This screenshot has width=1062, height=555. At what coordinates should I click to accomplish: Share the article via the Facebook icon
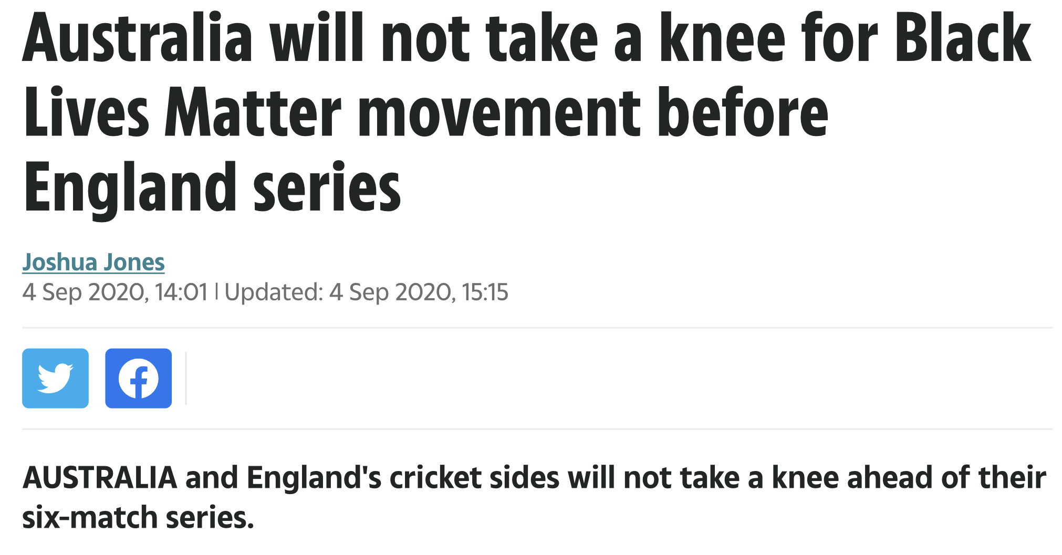pyautogui.click(x=138, y=378)
